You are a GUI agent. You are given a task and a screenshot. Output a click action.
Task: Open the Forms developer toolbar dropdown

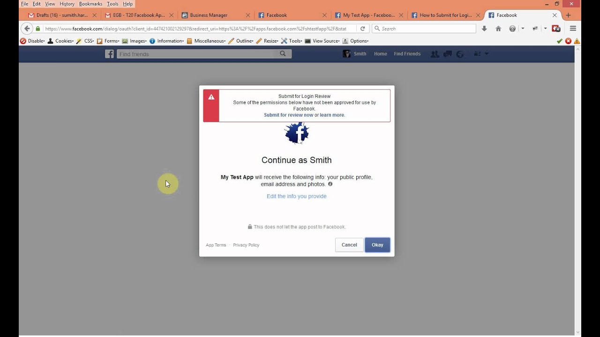108,41
